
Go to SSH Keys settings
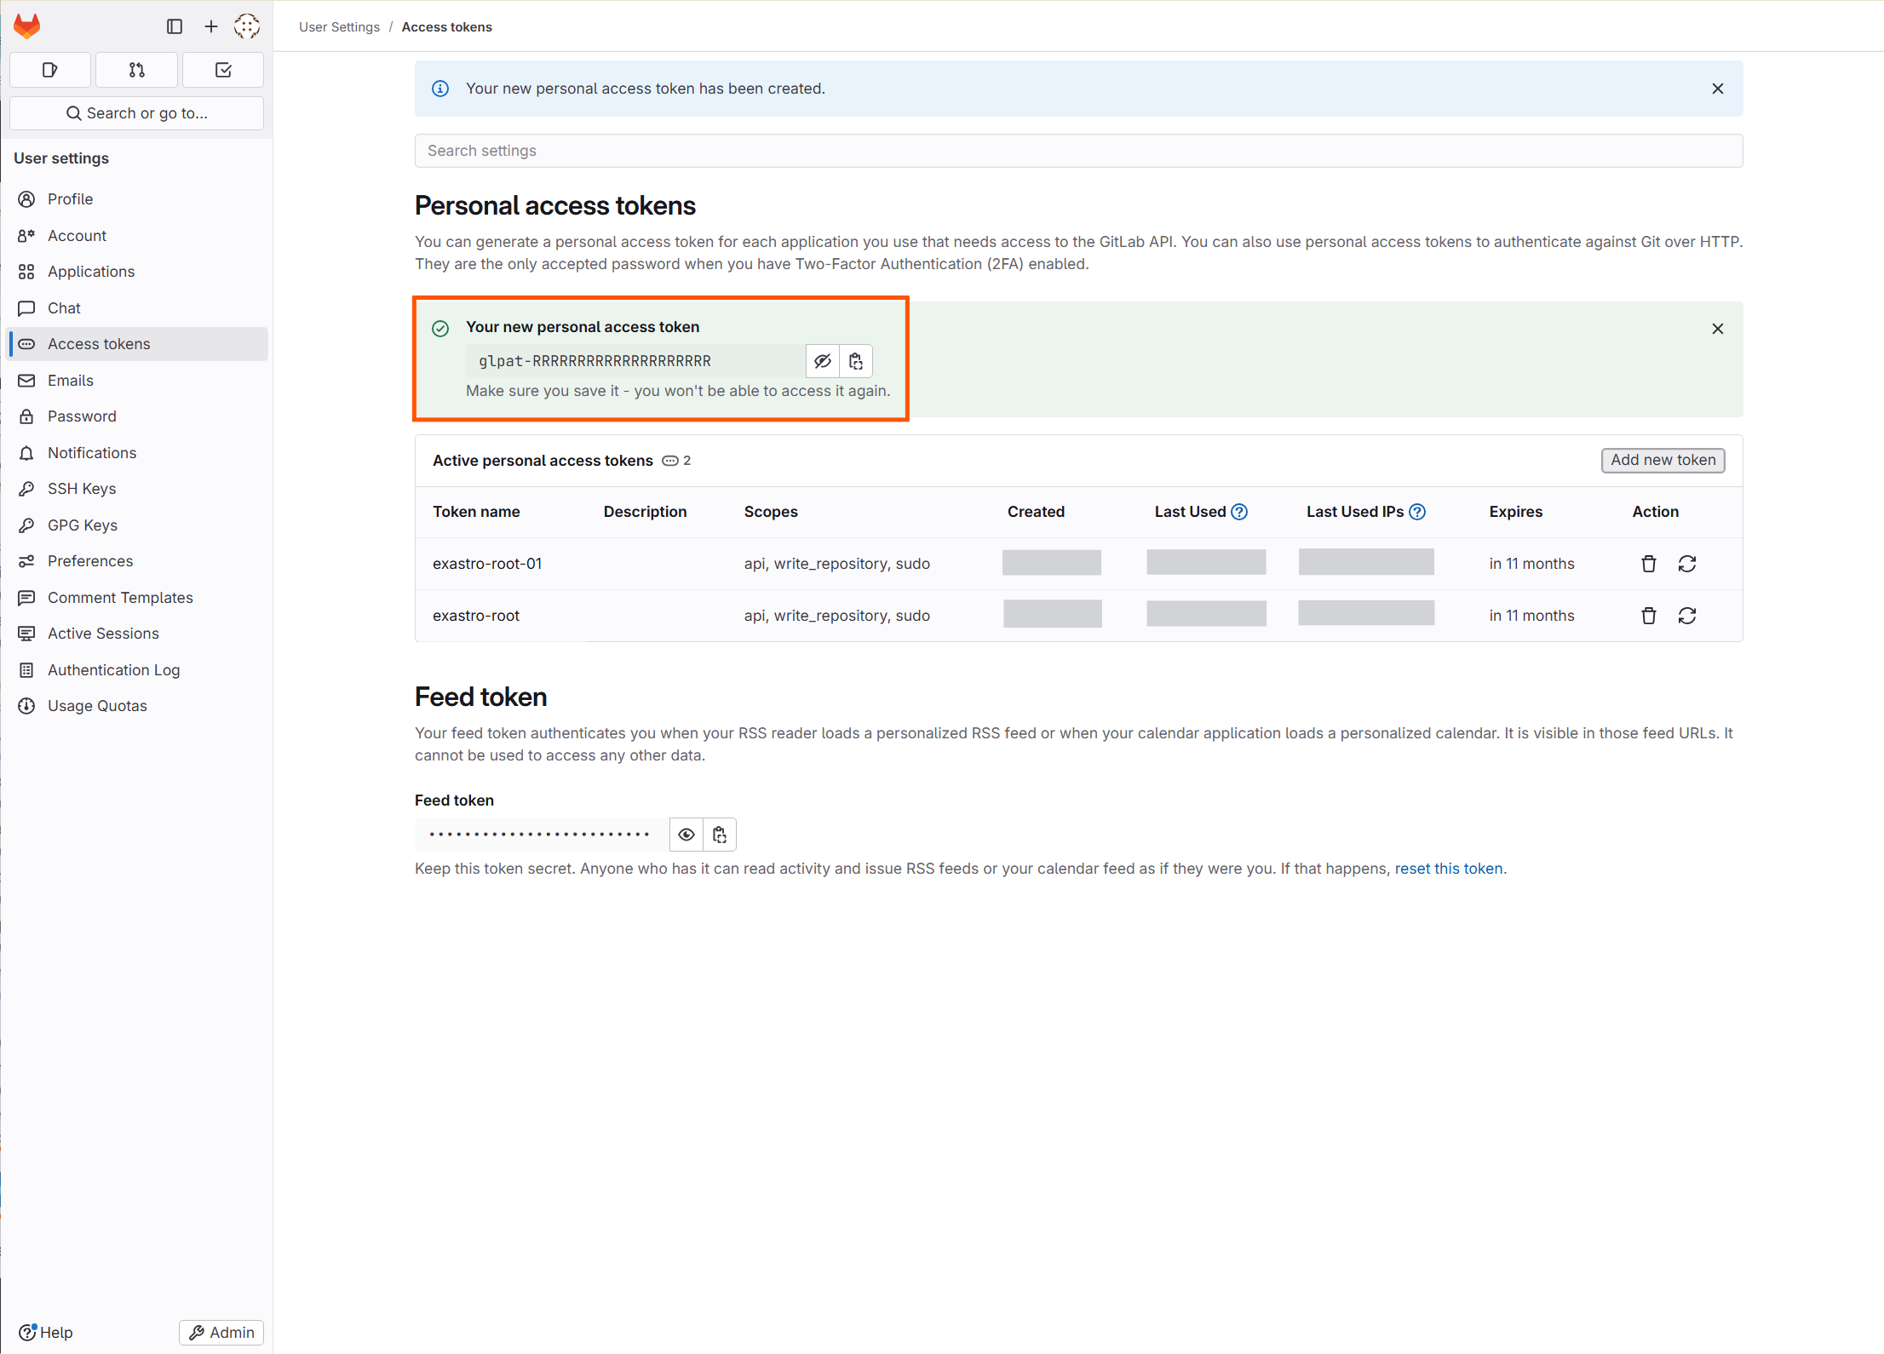tap(82, 489)
